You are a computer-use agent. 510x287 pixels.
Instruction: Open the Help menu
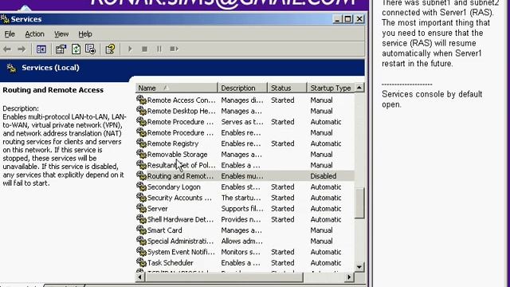[x=85, y=34]
